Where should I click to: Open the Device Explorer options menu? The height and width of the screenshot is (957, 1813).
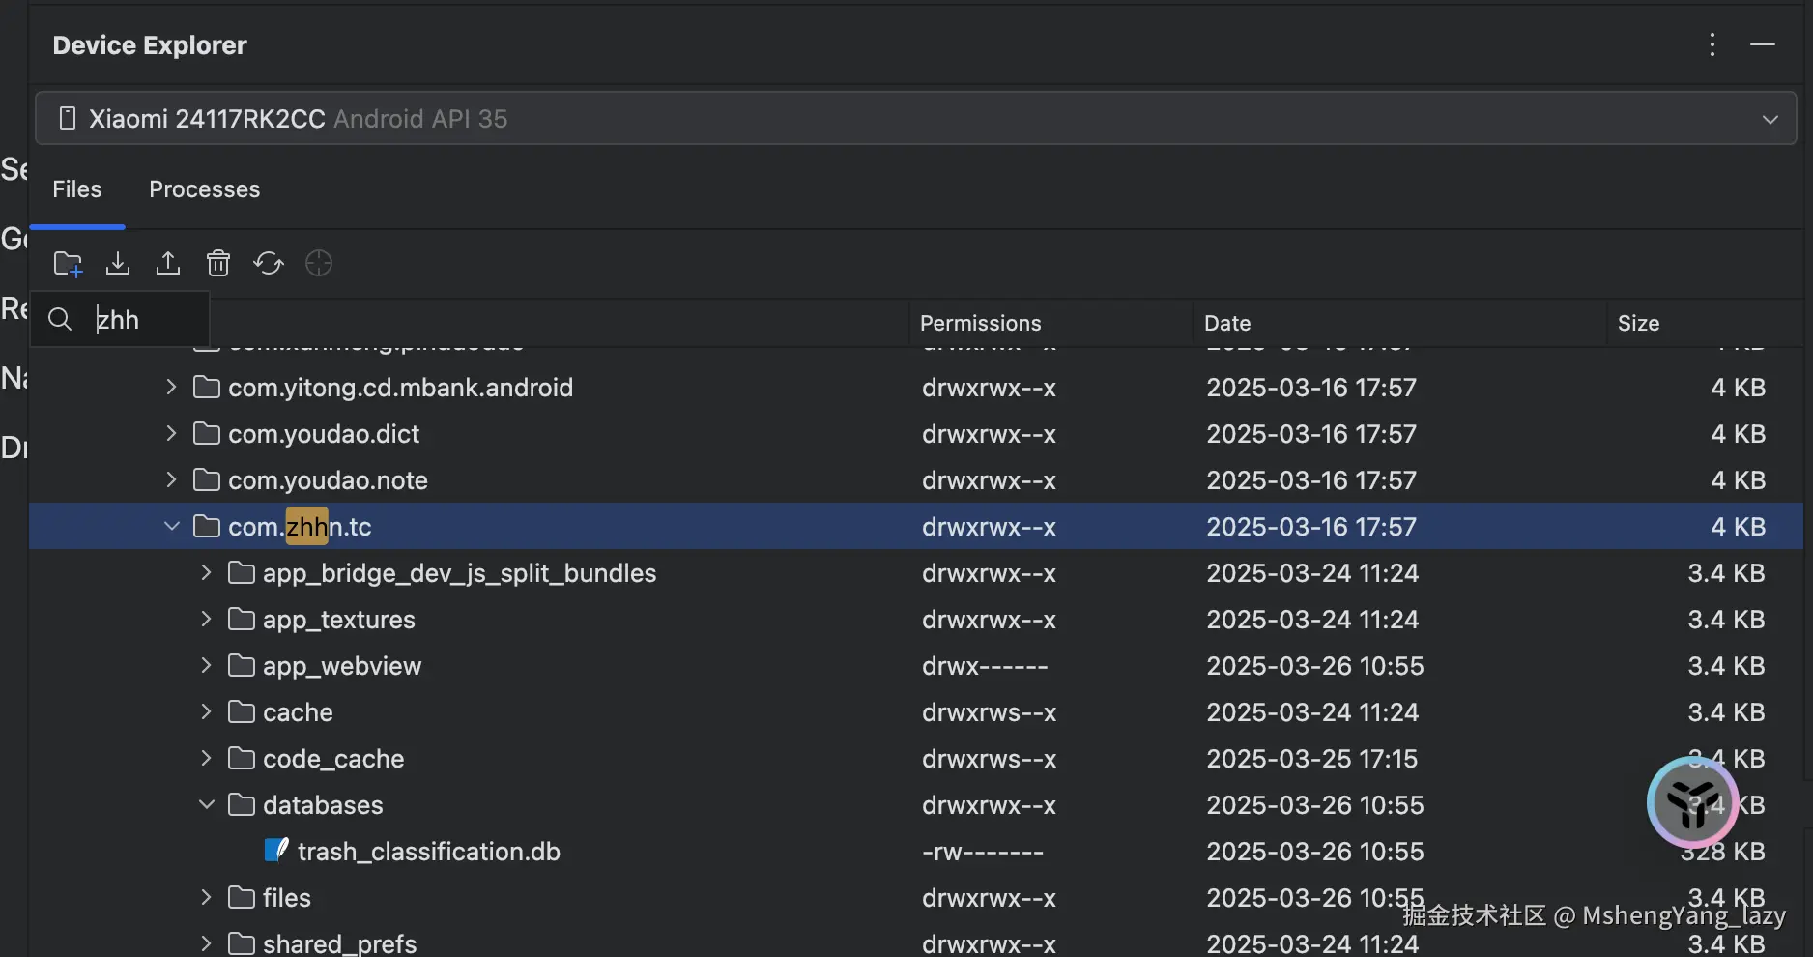(1712, 44)
